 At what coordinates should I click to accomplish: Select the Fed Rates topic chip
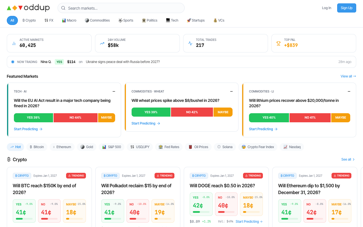[x=169, y=147]
